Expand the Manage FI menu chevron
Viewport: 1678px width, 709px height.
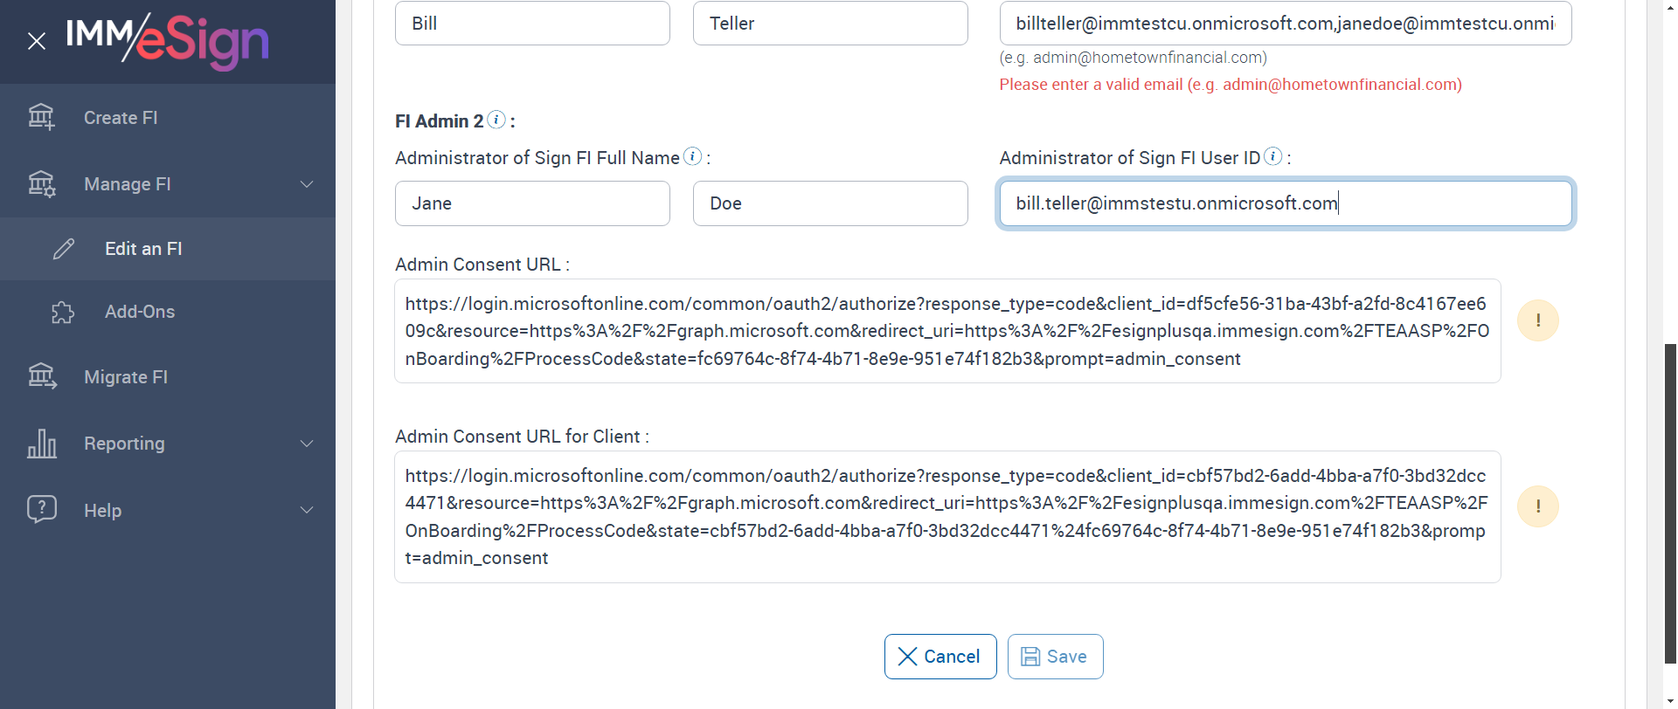(x=307, y=184)
